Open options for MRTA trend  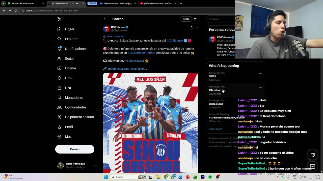point(260,74)
